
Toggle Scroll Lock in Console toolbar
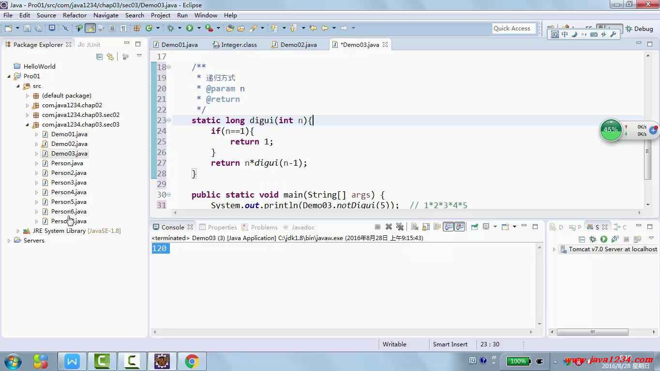coord(426,227)
